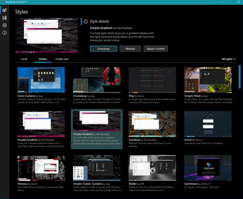This screenshot has height=199, width=243.
Task: Click the 'Arrow' by danioc title
Action: 193,140
